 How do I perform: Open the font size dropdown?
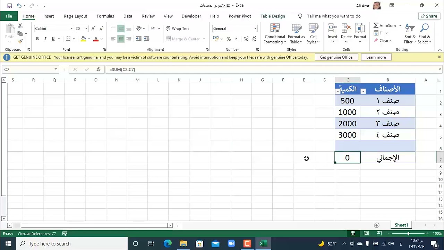pos(86,28)
